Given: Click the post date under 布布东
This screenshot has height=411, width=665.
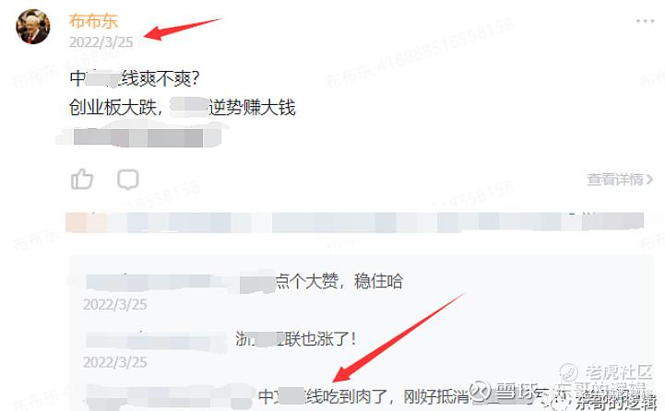Looking at the screenshot, I should [101, 42].
